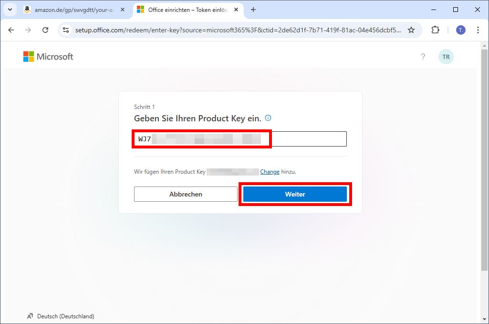
Task: Open a new tab with the plus button
Action: pyautogui.click(x=253, y=10)
